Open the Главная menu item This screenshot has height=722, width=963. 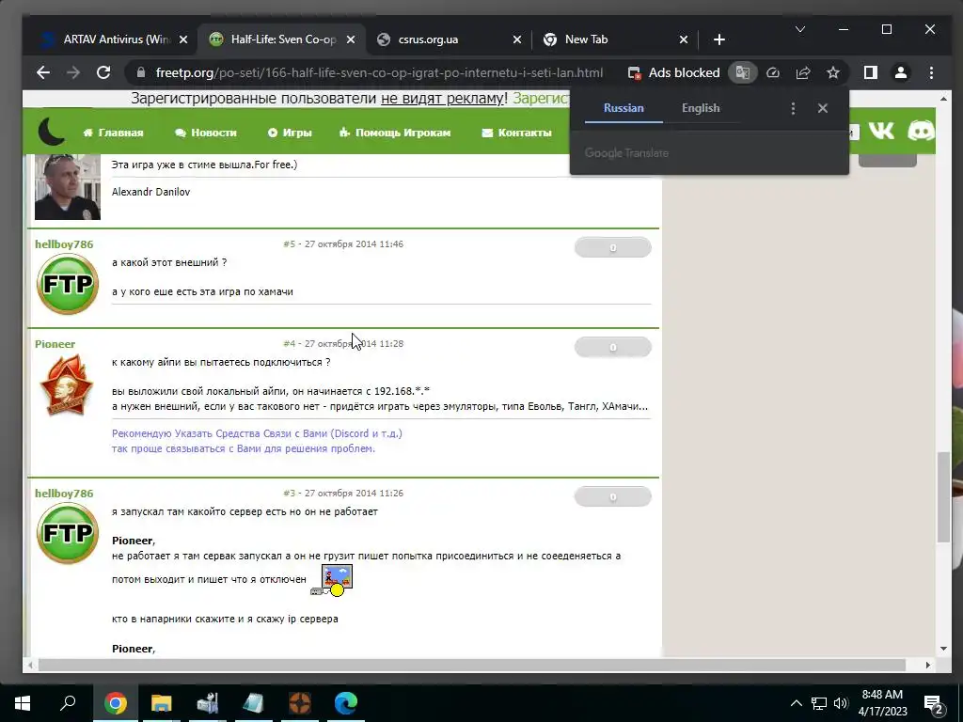(113, 133)
